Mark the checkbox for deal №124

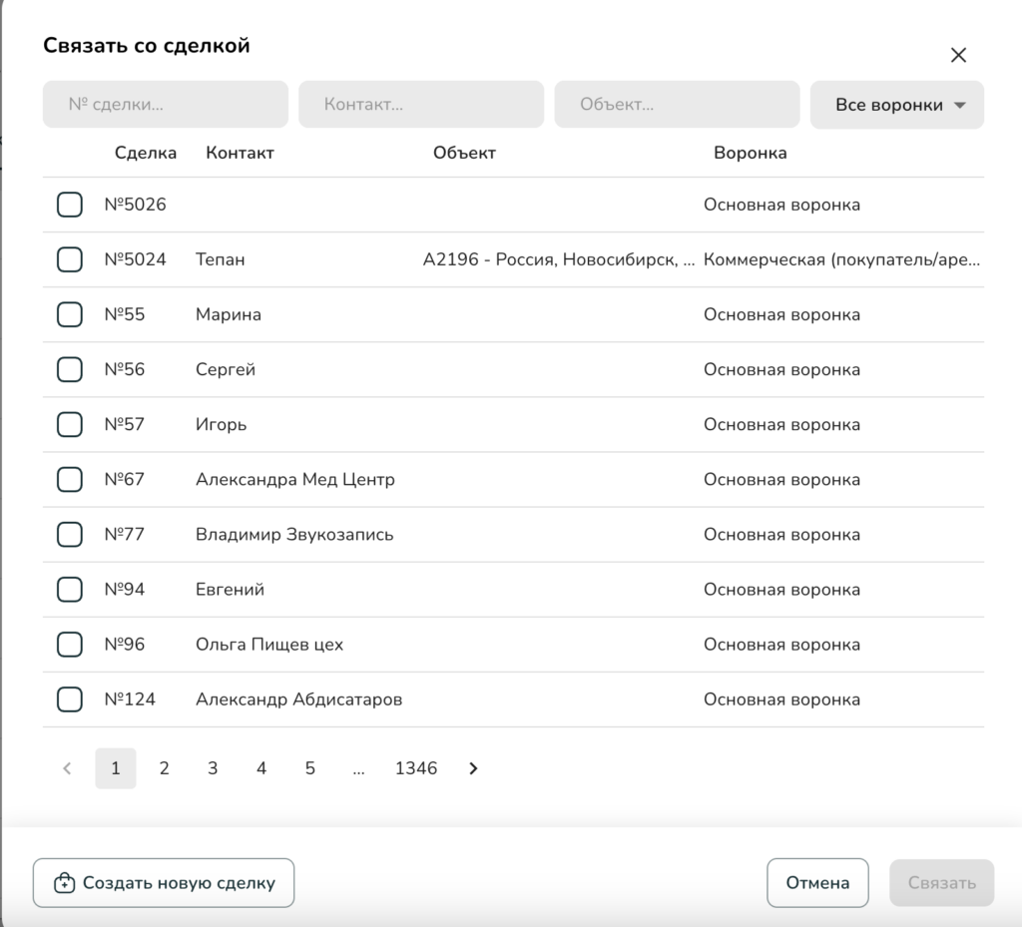tap(69, 699)
